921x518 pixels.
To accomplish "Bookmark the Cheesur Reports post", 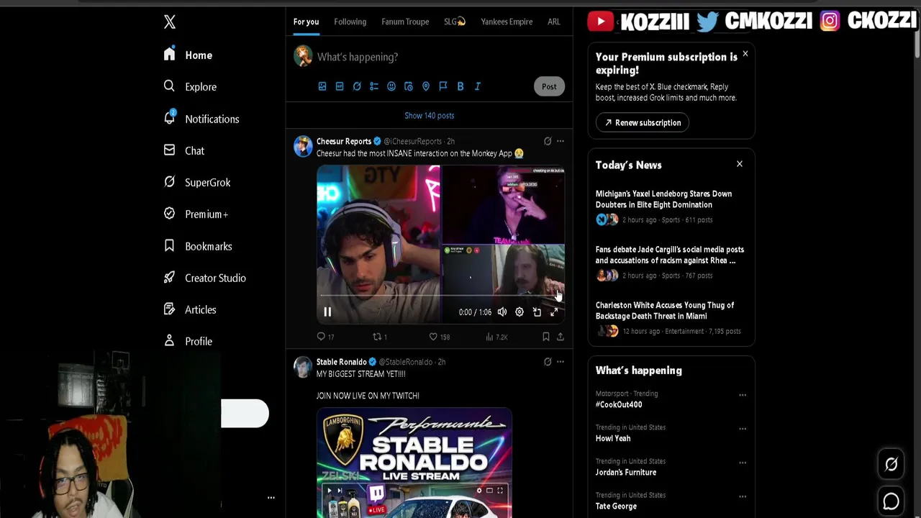I will tap(546, 337).
